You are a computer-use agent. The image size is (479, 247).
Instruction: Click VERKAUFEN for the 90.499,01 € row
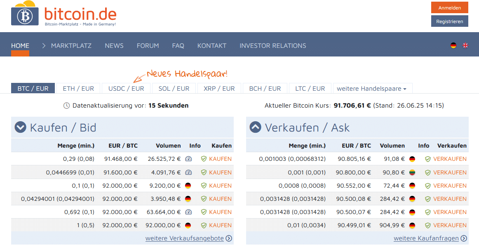[x=450, y=225]
